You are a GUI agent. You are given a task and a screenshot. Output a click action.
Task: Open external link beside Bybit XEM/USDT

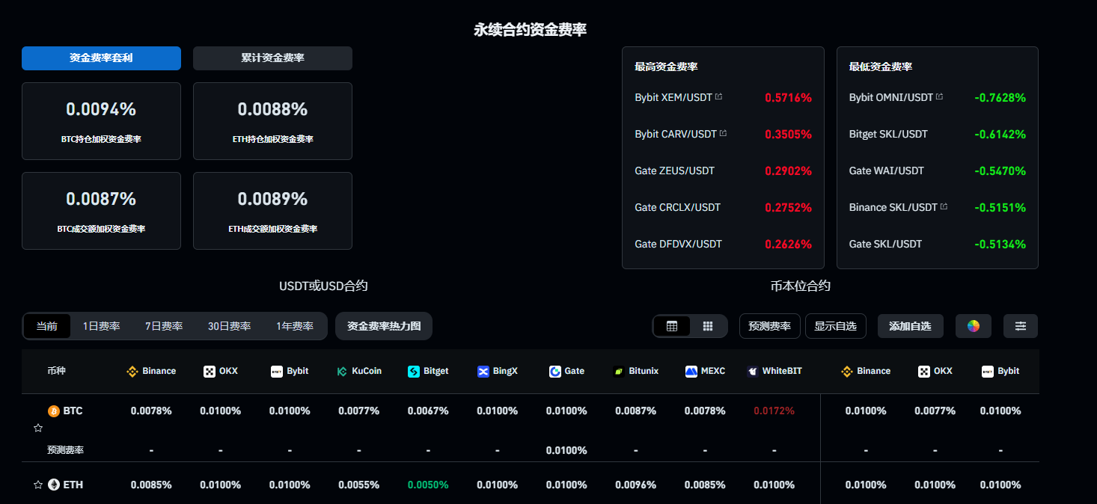coord(718,97)
